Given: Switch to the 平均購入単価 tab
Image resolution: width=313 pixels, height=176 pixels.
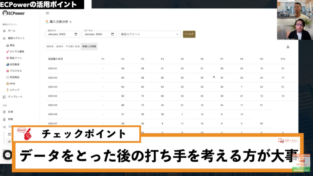Looking at the screenshot, I should click(73, 47).
